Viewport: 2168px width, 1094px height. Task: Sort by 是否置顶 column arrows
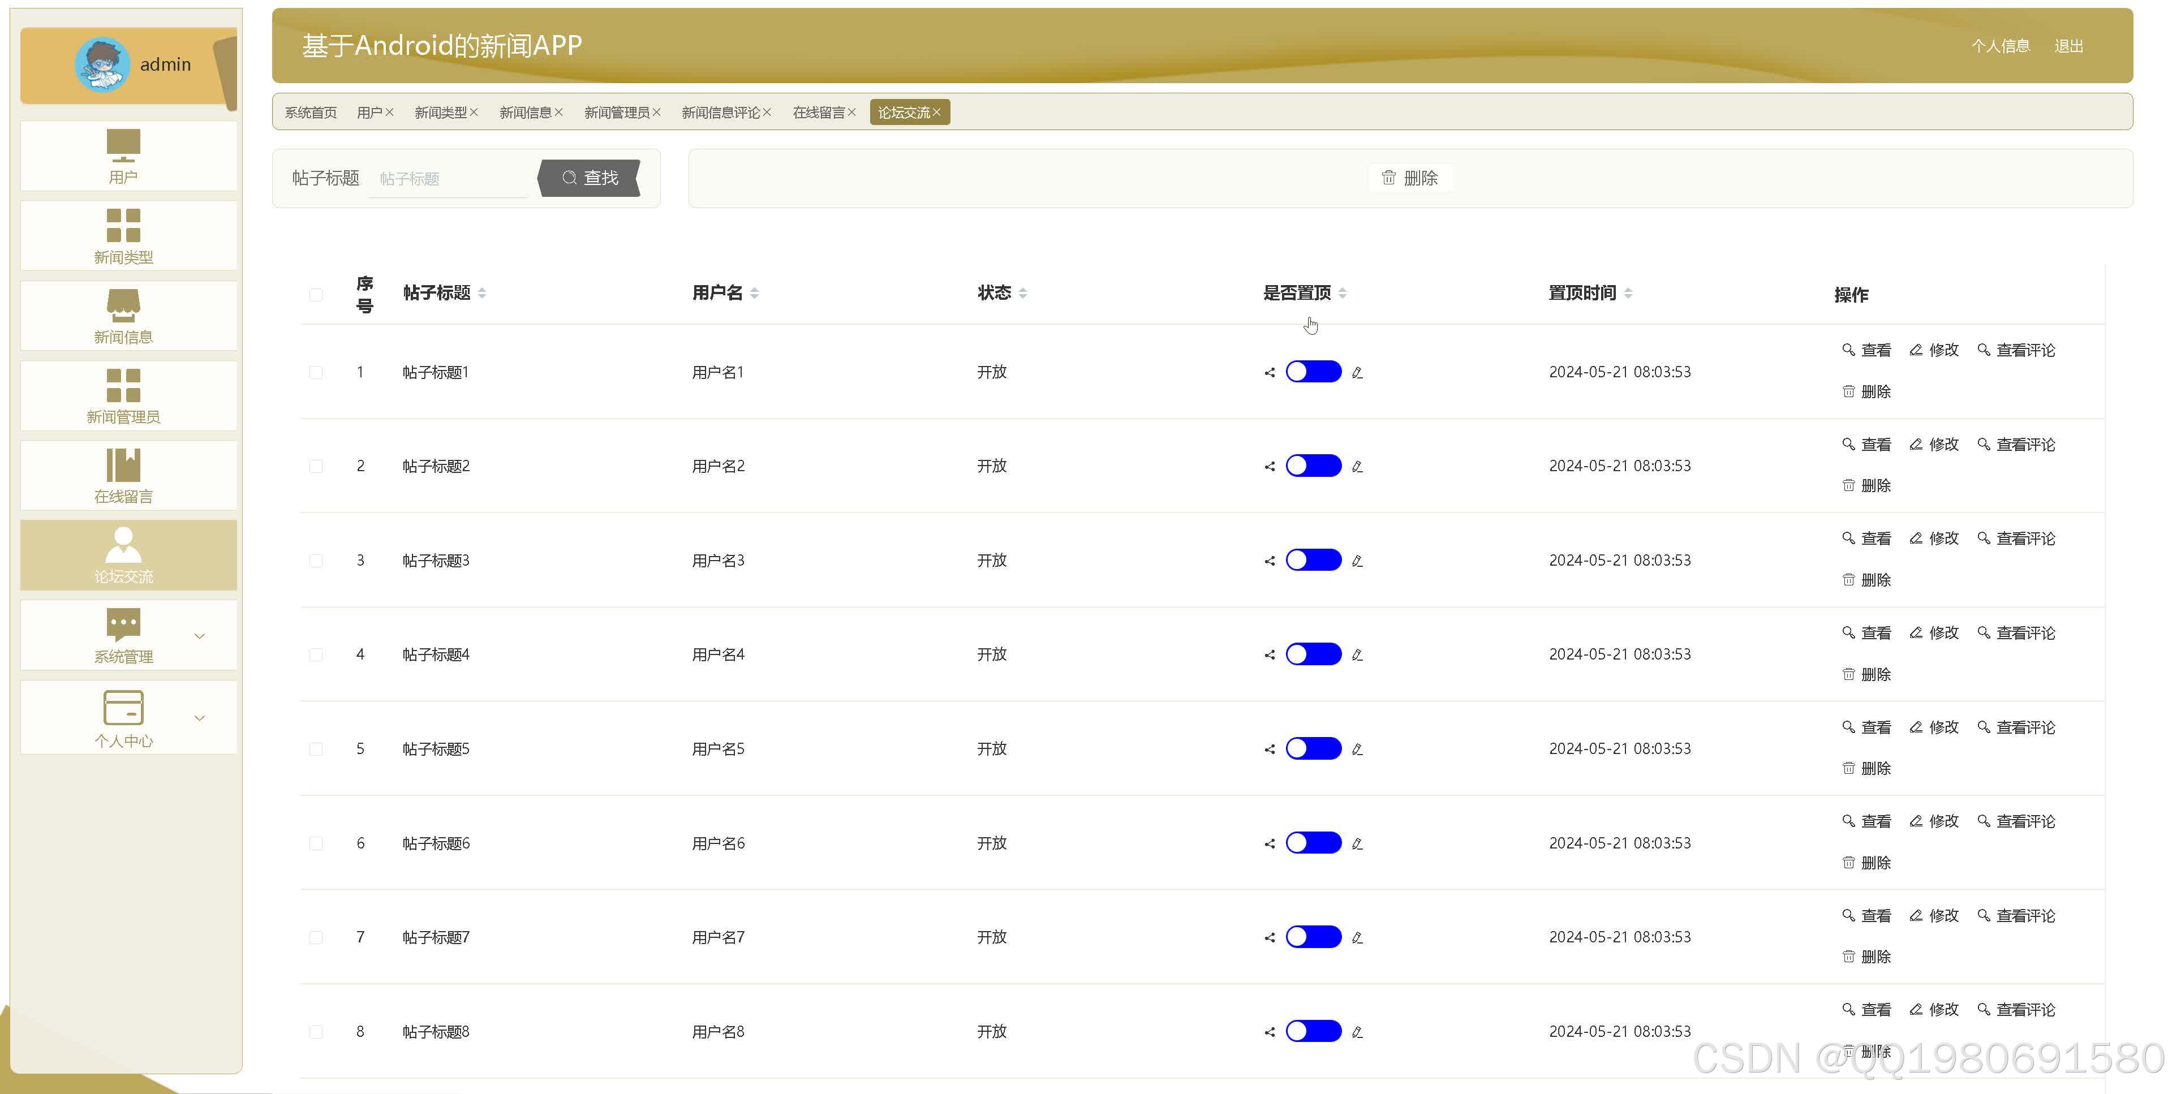coord(1343,293)
